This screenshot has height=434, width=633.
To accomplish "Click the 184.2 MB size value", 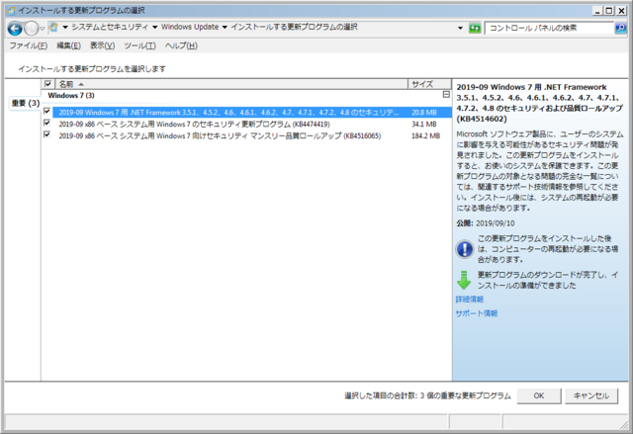I will point(425,135).
